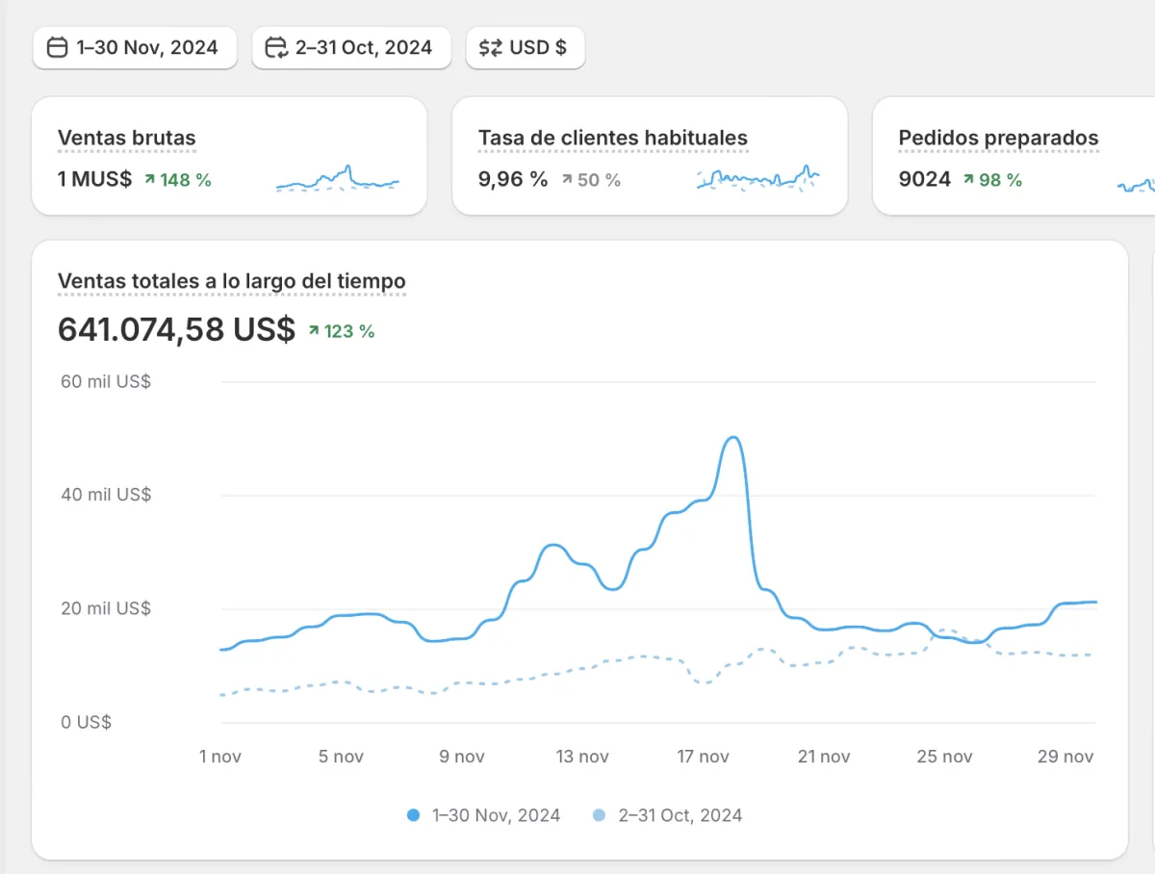
Task: Open the 1–30 Nov, 2024 date range picker
Action: pyautogui.click(x=135, y=47)
